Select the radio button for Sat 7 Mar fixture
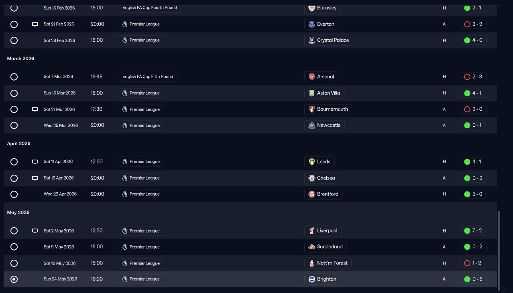 tap(14, 77)
